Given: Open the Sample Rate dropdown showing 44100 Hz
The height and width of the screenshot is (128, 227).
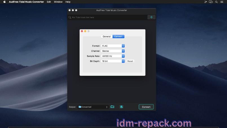Looking at the screenshot, I should 113,56.
